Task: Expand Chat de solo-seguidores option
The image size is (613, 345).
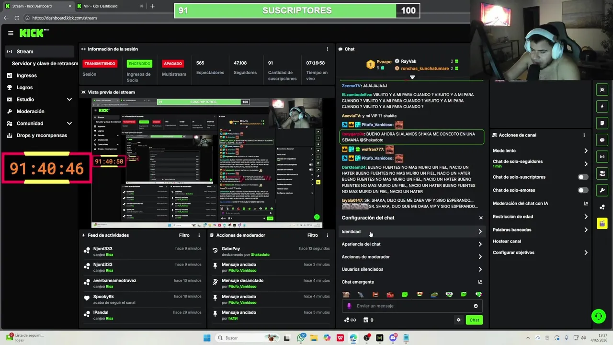Action: click(x=540, y=163)
